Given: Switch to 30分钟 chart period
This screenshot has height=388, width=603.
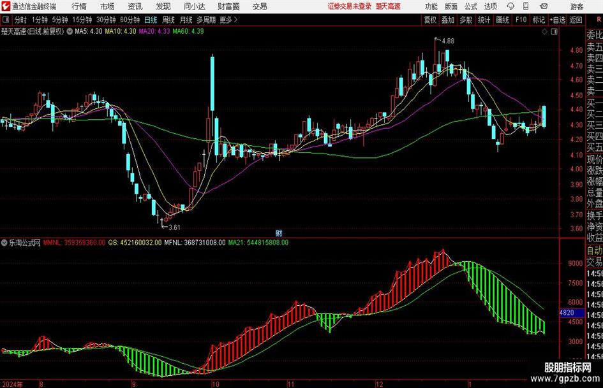Looking at the screenshot, I should pyautogui.click(x=106, y=20).
